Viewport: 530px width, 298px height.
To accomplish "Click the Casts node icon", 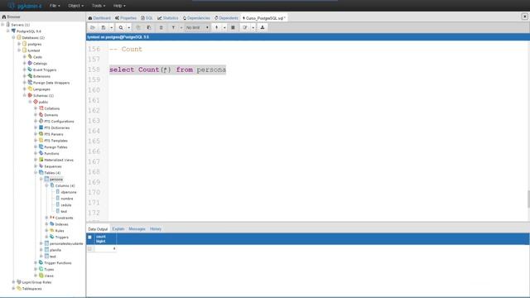I will (30, 56).
